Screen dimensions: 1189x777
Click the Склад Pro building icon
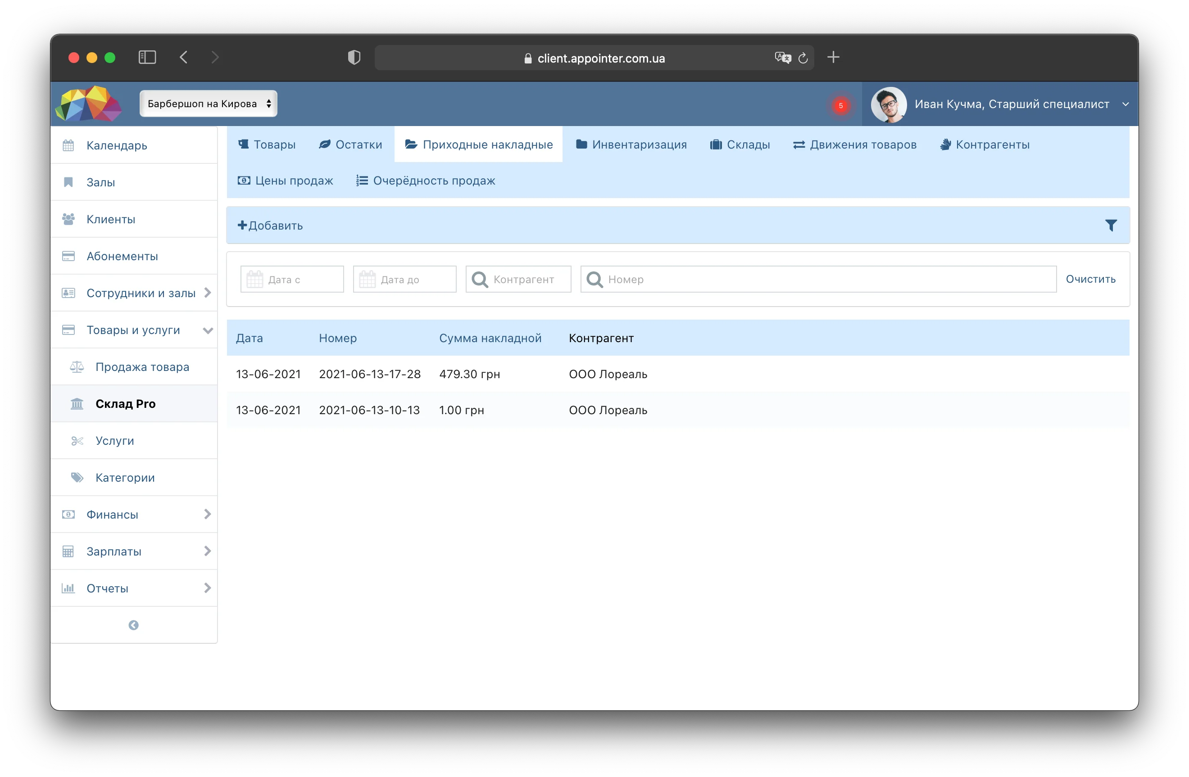pyautogui.click(x=77, y=403)
